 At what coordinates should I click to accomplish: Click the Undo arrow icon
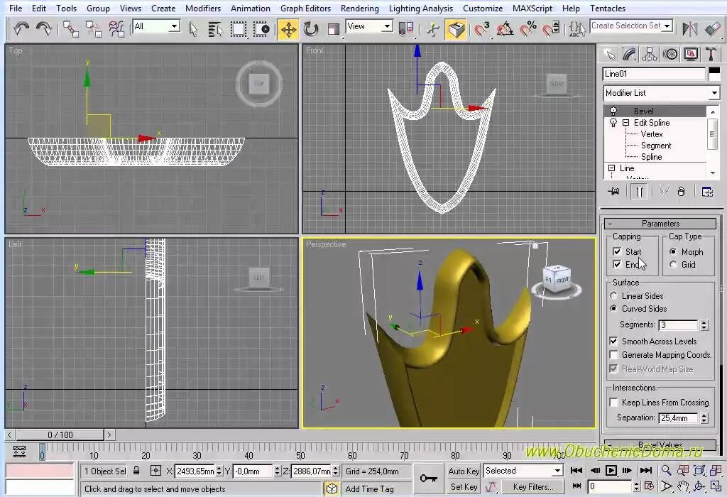click(x=21, y=29)
